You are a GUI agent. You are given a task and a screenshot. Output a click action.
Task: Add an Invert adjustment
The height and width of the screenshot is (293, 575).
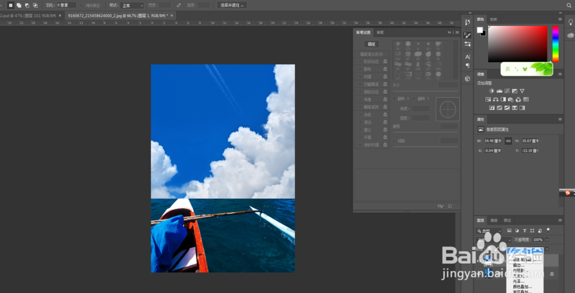[492, 108]
